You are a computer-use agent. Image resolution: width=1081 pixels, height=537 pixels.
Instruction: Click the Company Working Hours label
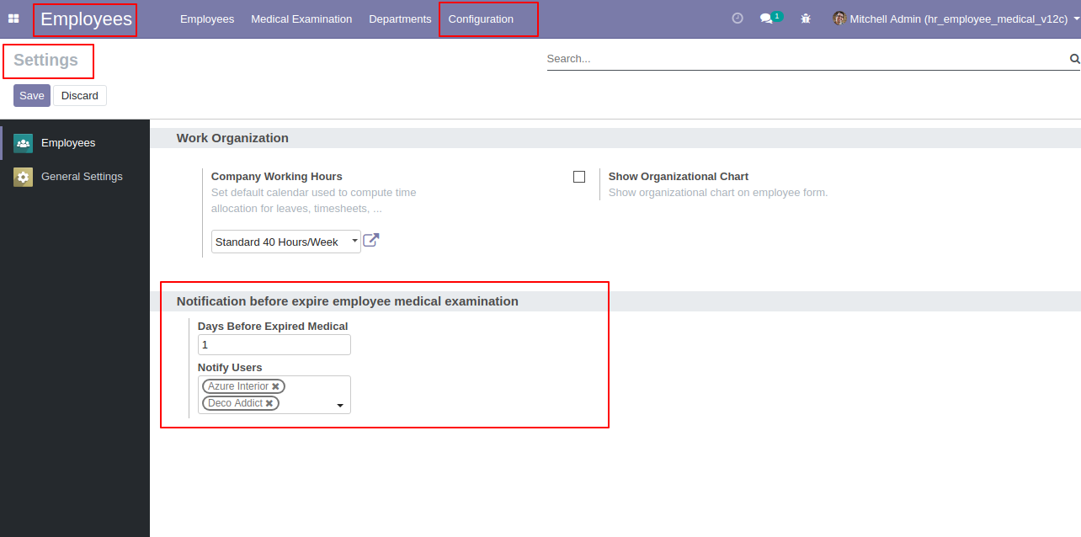coord(277,177)
